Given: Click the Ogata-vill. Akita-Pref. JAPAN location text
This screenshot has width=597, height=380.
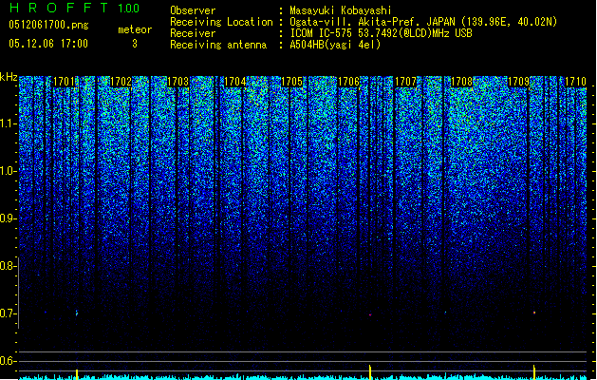Looking at the screenshot, I should (x=423, y=22).
